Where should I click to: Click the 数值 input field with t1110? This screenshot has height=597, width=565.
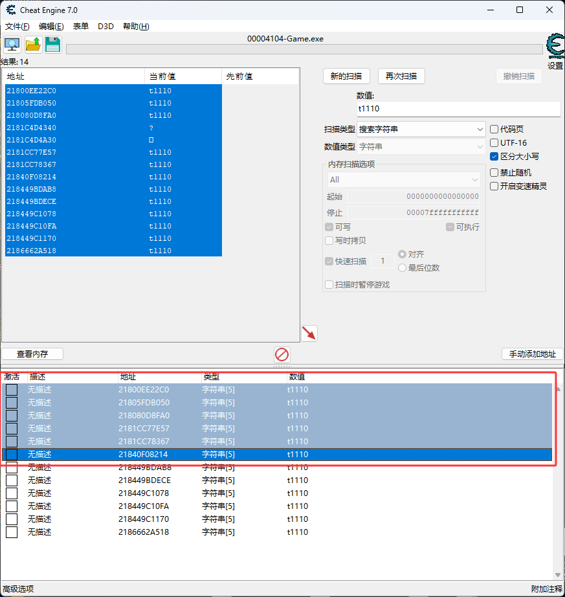458,109
